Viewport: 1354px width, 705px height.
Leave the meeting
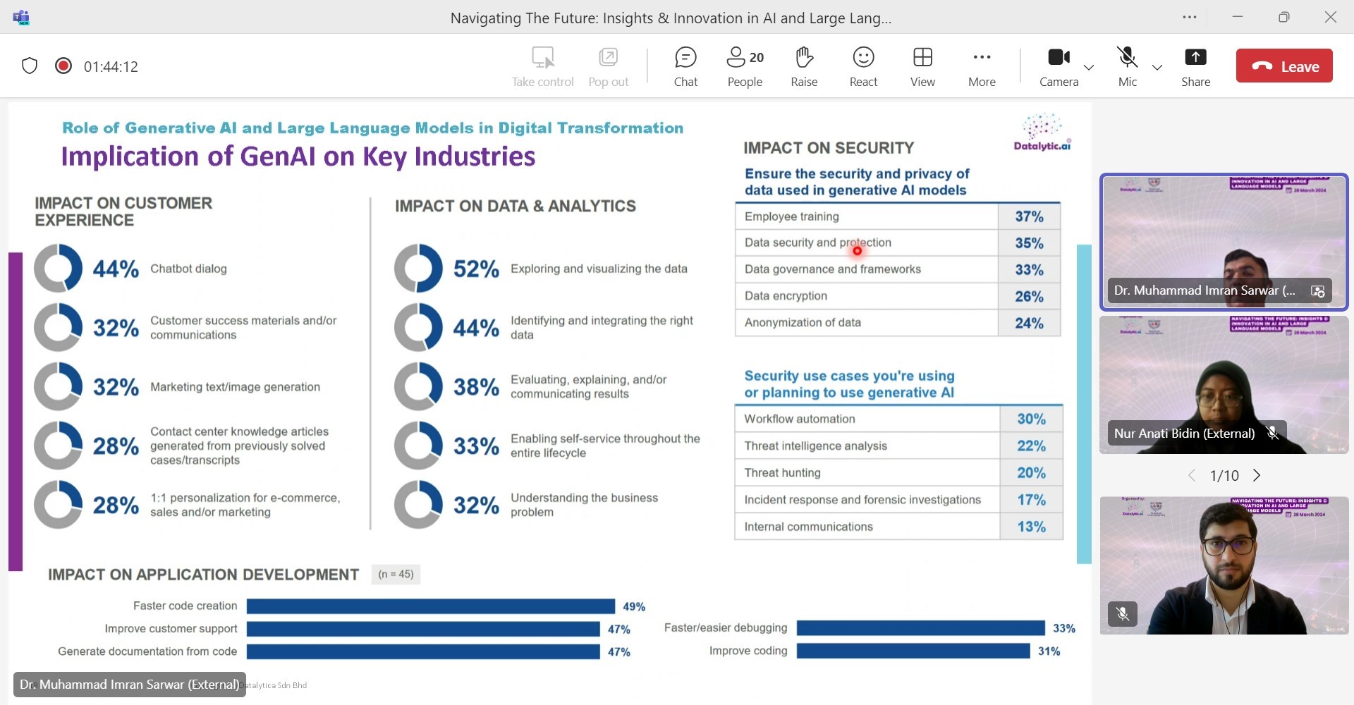point(1284,66)
